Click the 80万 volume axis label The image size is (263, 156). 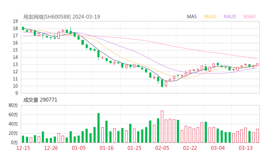(x=13, y=105)
